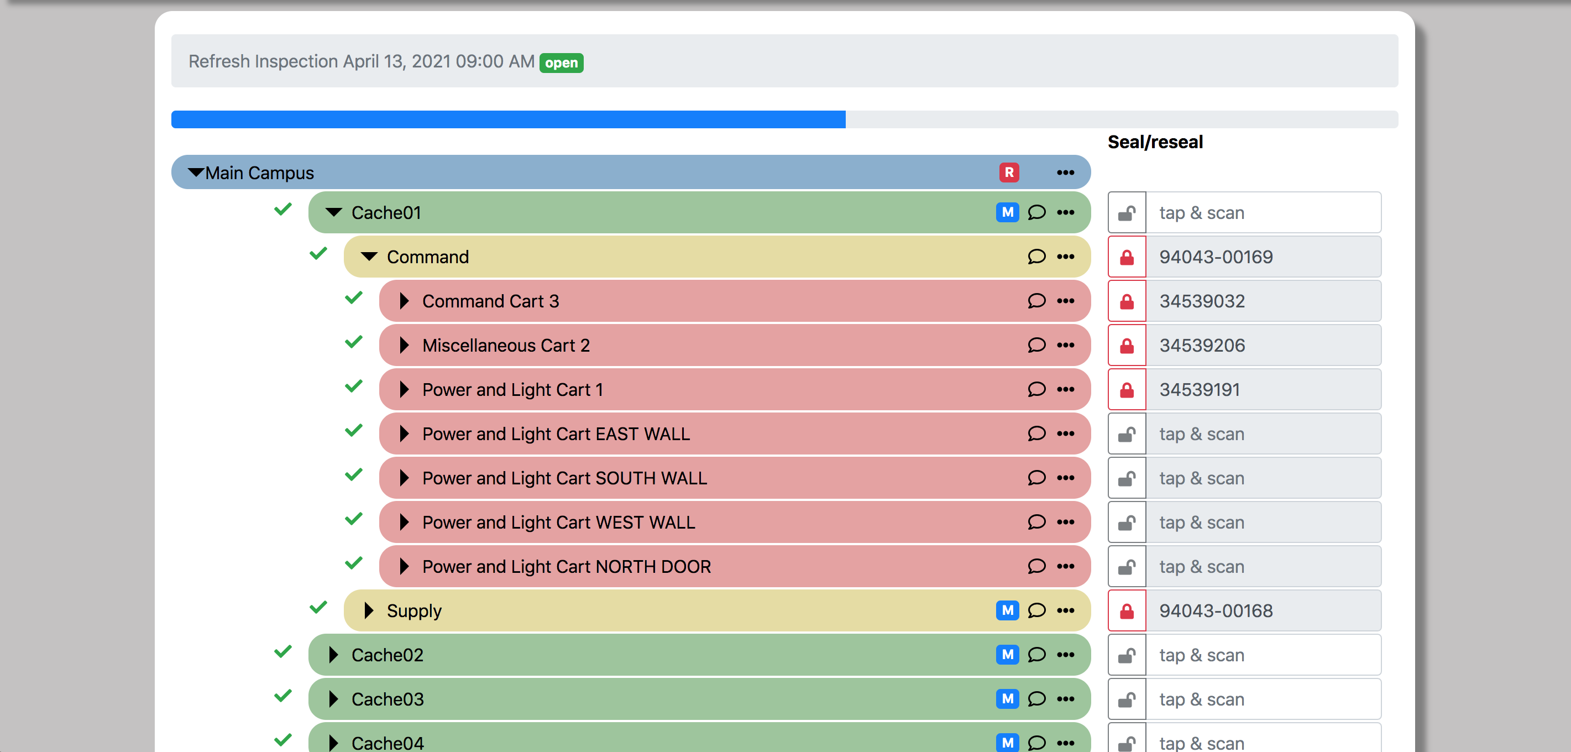The image size is (1571, 752).
Task: Click the Power and Light Cart NORTH DOOR seal field
Action: pyautogui.click(x=1264, y=566)
